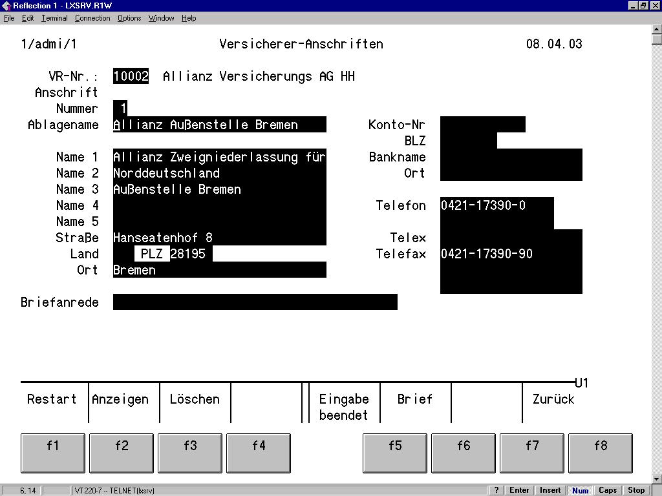Click the Telefax field 0421-17390-90

coord(511,253)
